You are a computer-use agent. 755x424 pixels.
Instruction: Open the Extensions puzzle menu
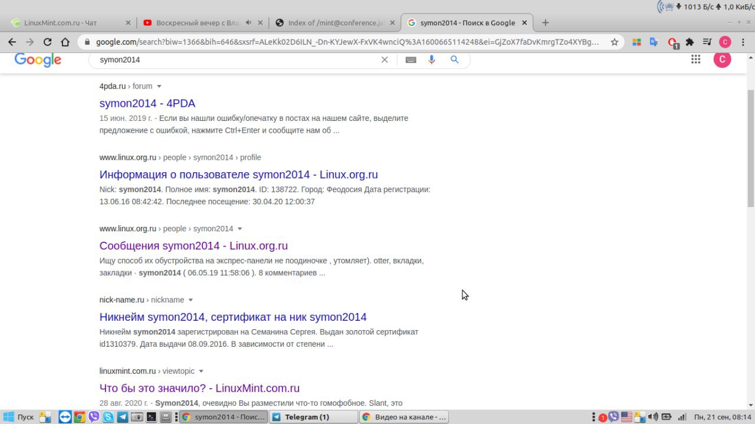[x=690, y=42]
